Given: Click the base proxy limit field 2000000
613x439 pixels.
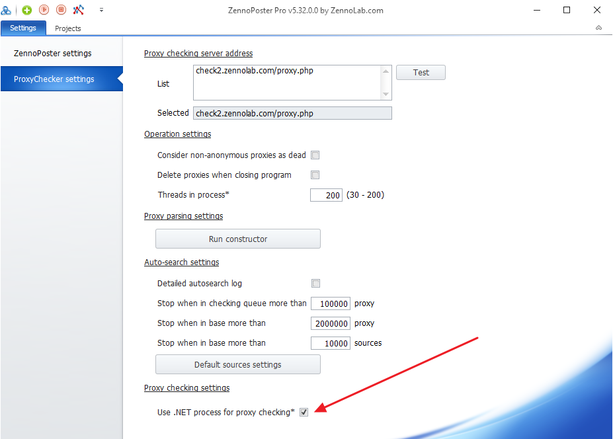Looking at the screenshot, I should 331,323.
